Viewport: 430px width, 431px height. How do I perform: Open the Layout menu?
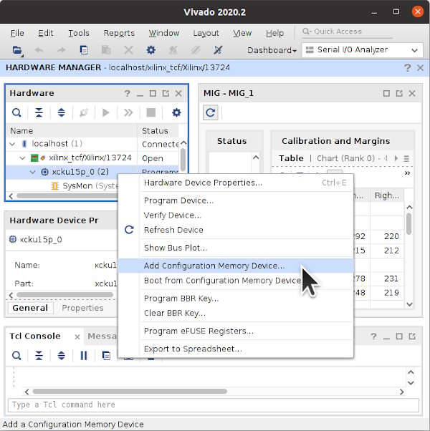pos(206,33)
